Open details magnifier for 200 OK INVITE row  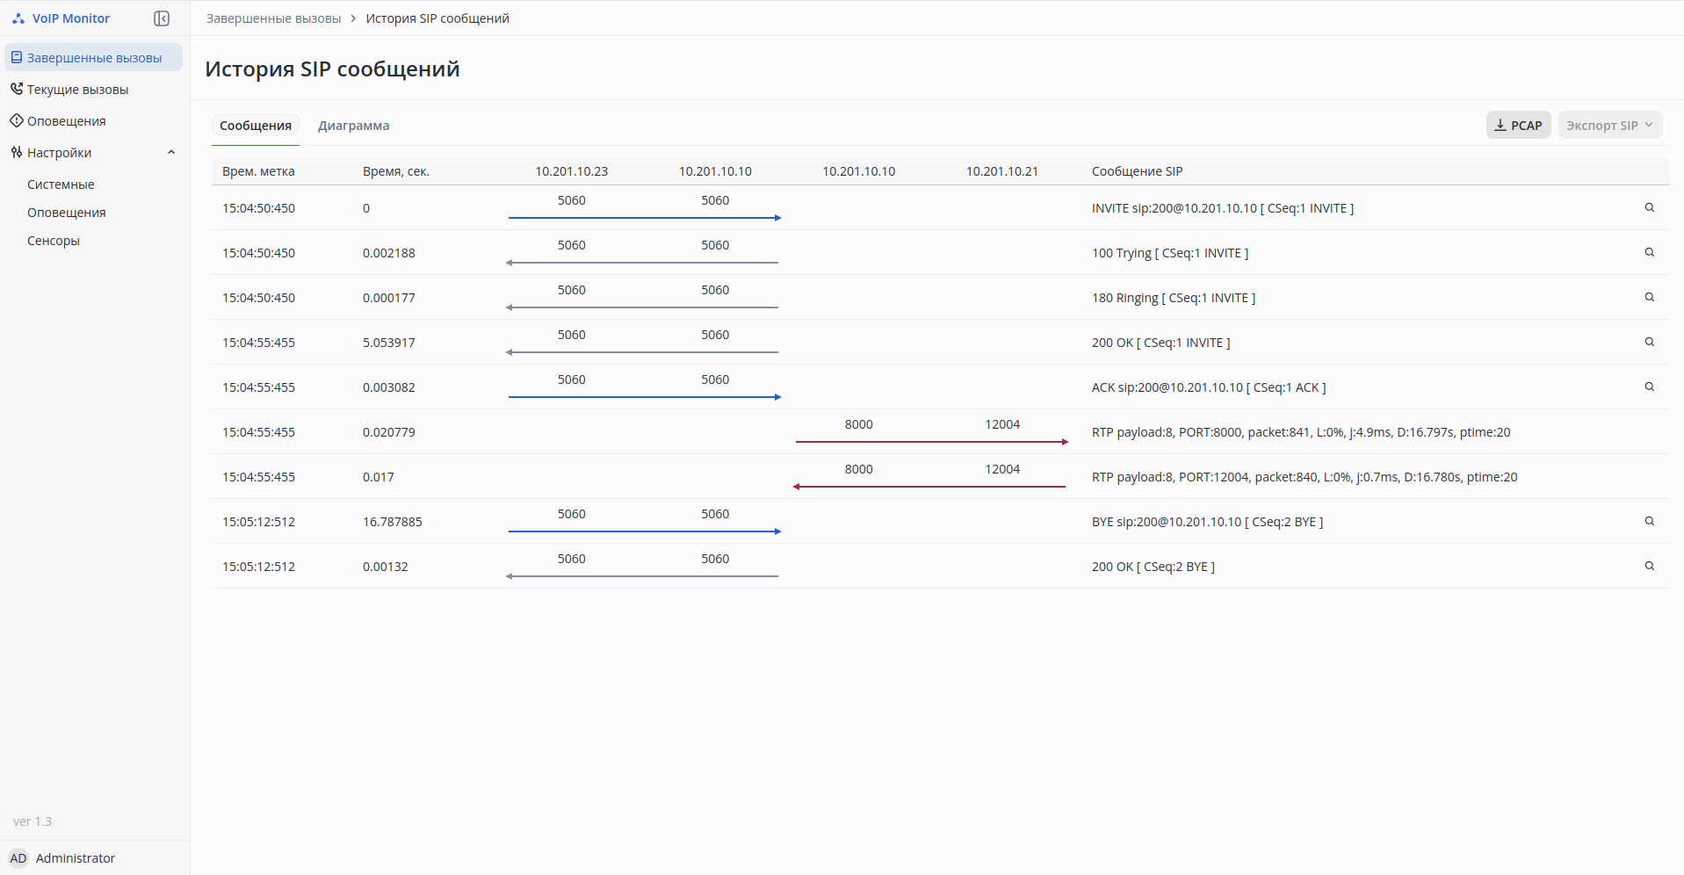point(1649,343)
